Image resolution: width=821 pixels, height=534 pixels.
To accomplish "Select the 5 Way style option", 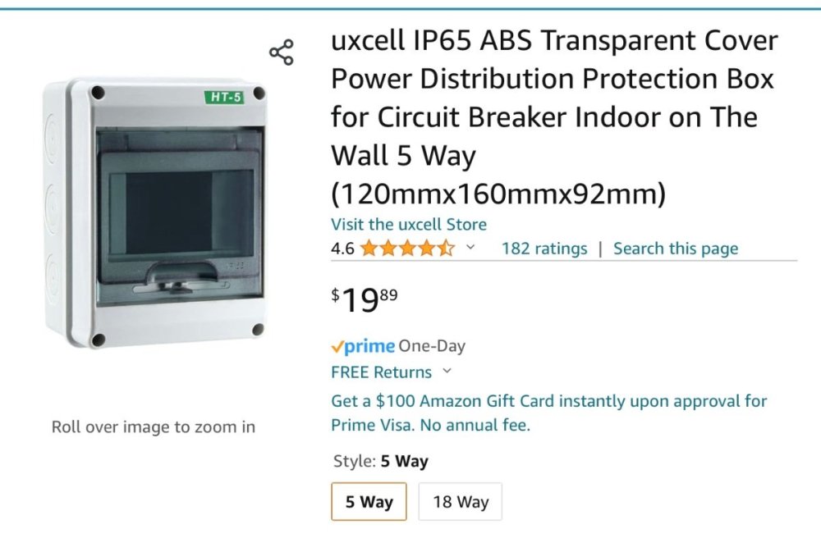I will (369, 501).
